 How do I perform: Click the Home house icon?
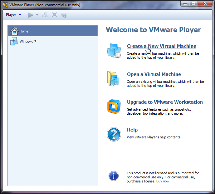pyautogui.click(x=14, y=31)
